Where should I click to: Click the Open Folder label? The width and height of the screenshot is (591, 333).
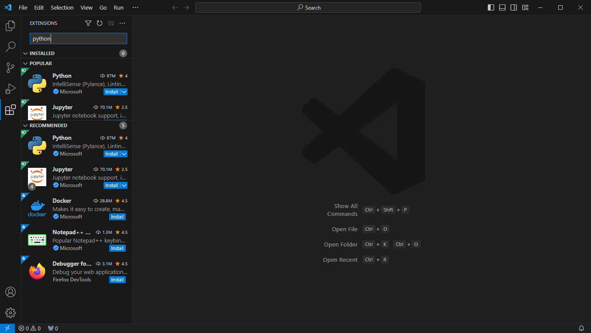341,244
